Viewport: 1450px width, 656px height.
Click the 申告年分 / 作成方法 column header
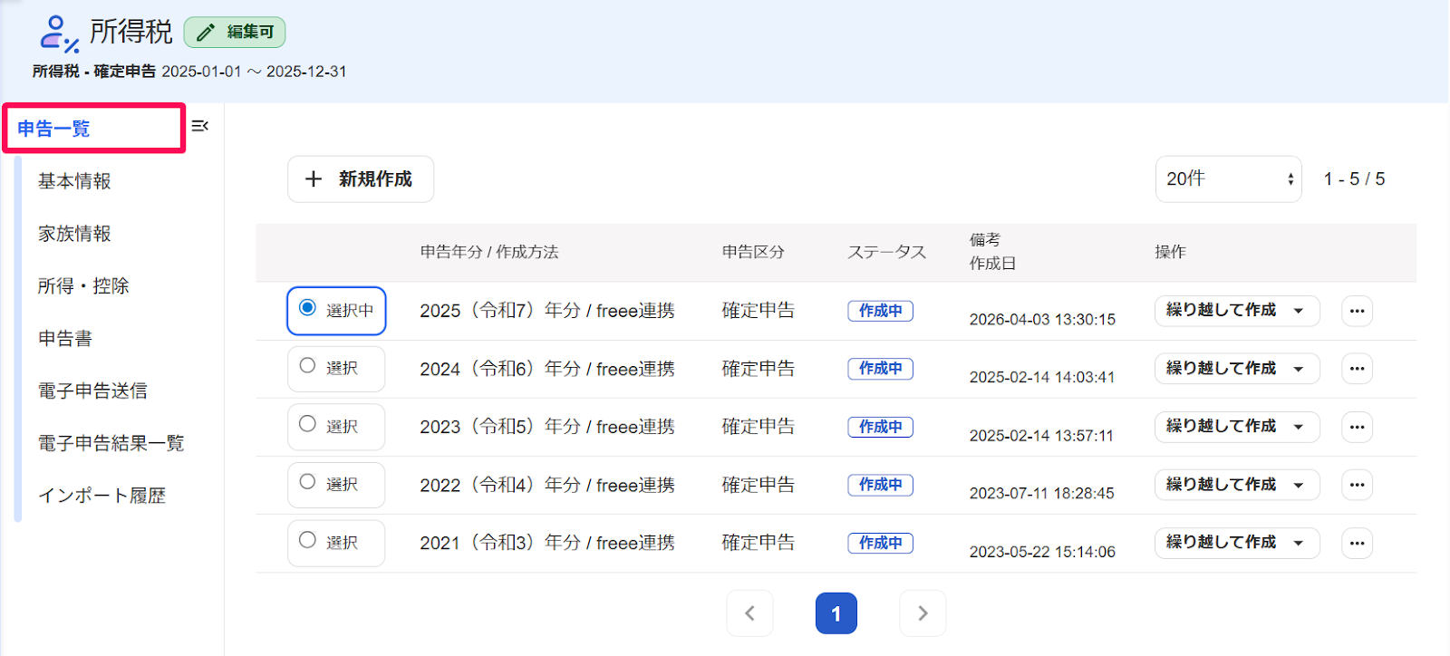click(489, 252)
